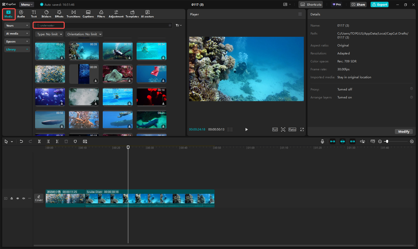418x249 pixels.
Task: Expand the Orientation: No limit filter
Action: click(84, 34)
